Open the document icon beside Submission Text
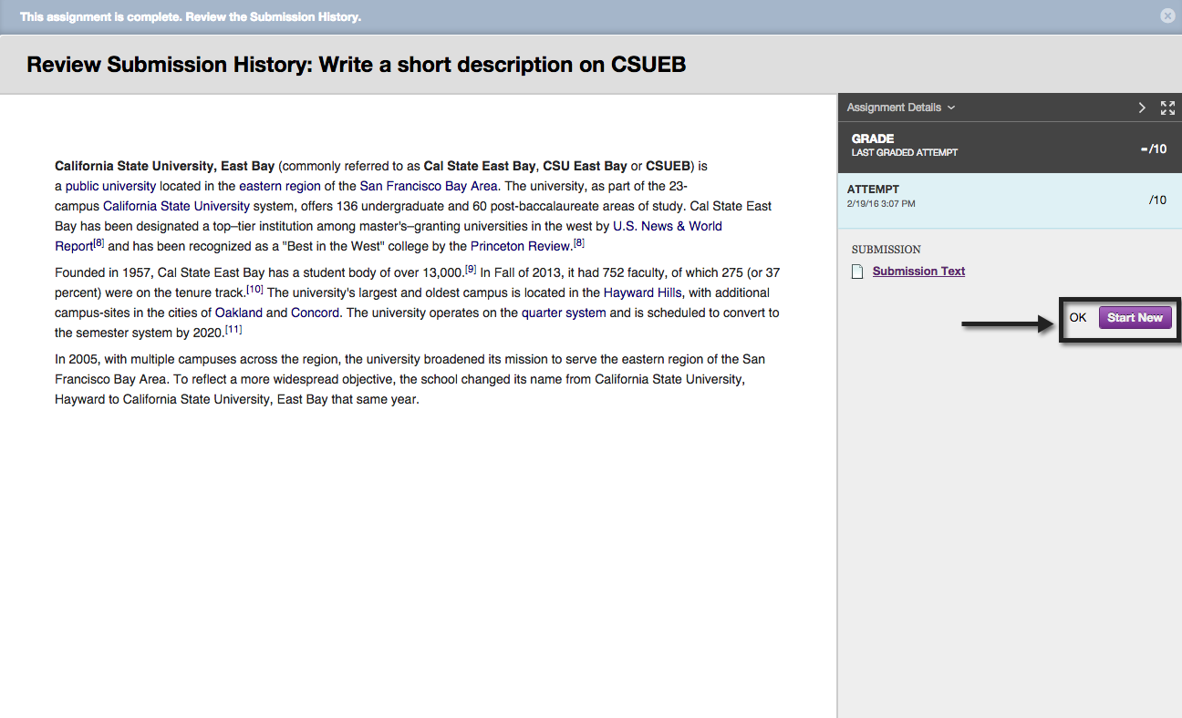This screenshot has height=718, width=1182. pos(856,272)
